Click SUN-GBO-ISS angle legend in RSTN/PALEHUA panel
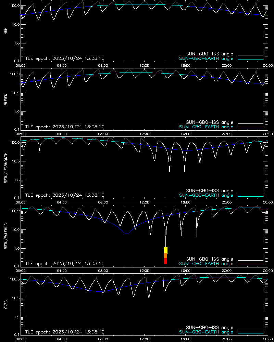This screenshot has height=342, width=274. (210, 259)
